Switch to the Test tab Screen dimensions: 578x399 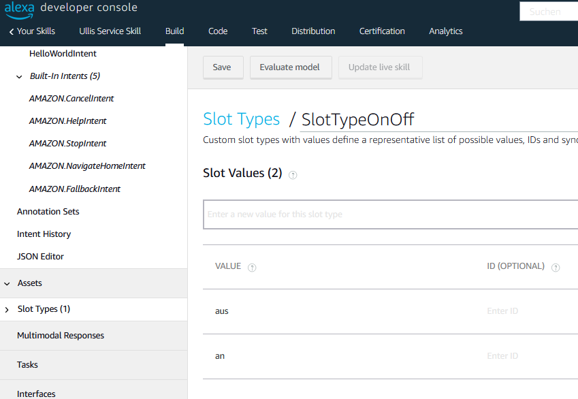(x=259, y=31)
